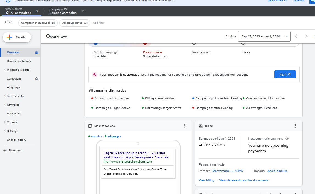Expand the Keywords section
The height and width of the screenshot is (194, 315).
pyautogui.click(x=5, y=105)
